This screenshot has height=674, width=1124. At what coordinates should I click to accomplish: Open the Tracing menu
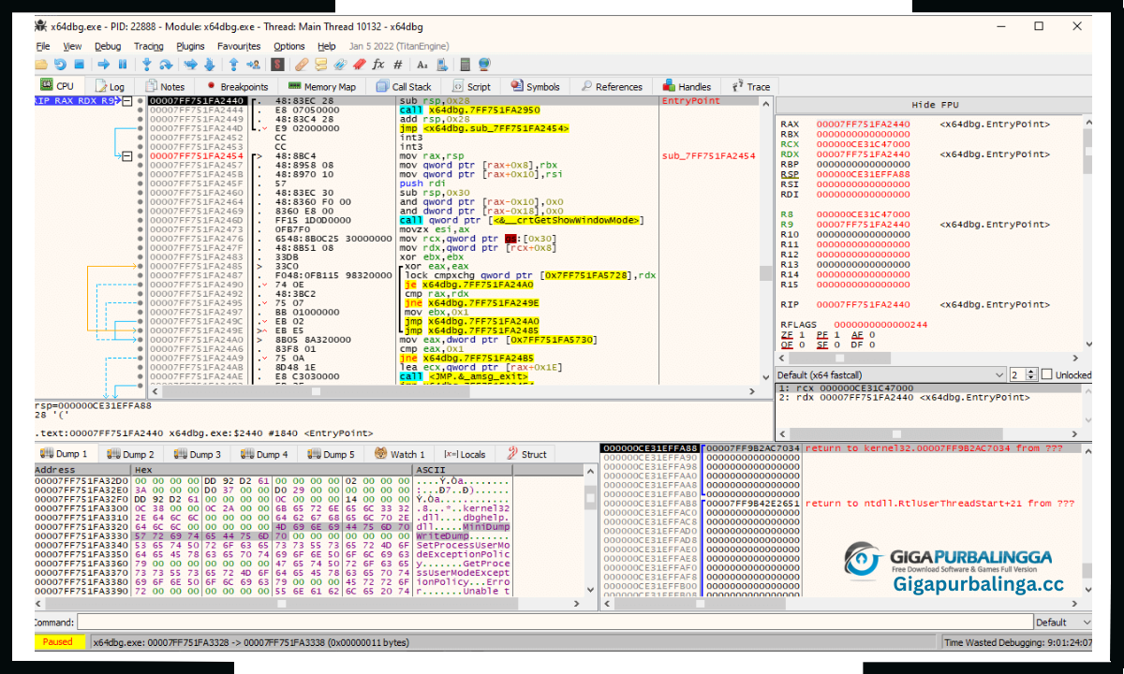click(149, 46)
